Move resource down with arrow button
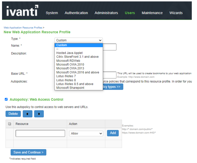197x163 pixels. (x=39, y=114)
